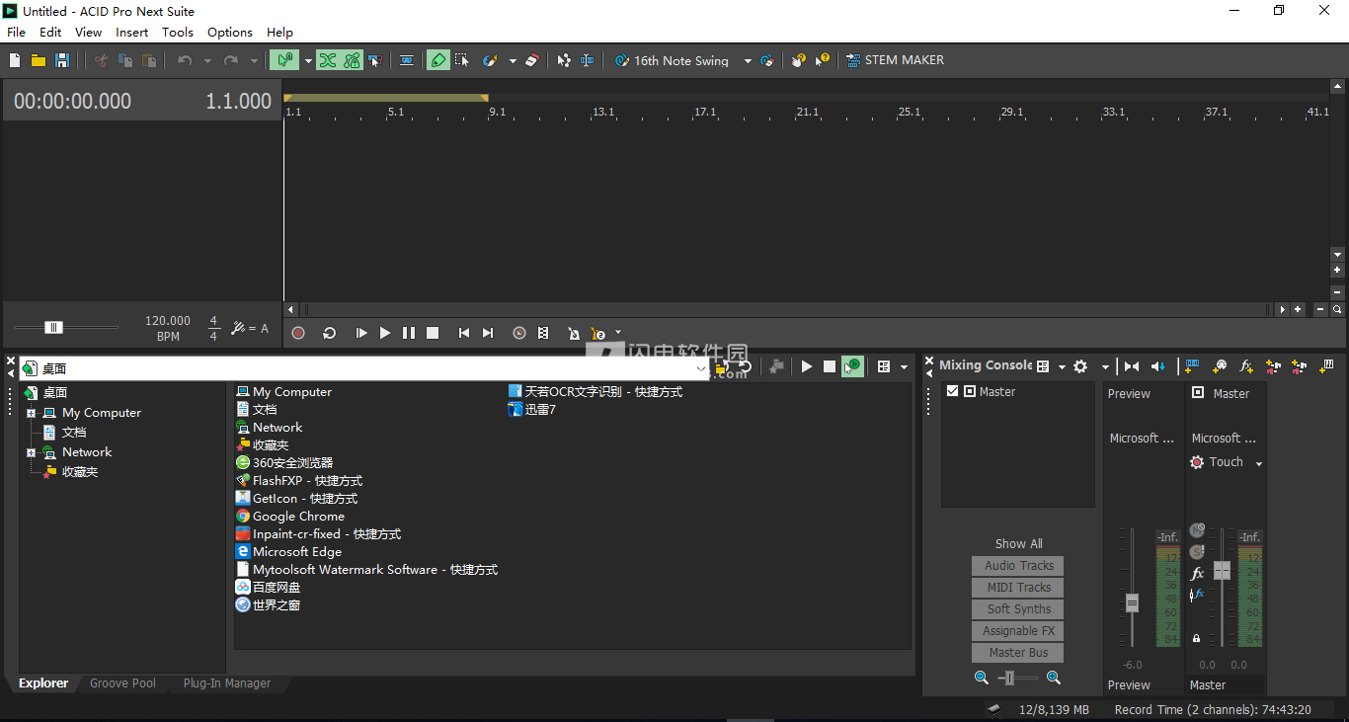Image resolution: width=1349 pixels, height=722 pixels.
Task: Create a new project with the blank page icon
Action: [15, 60]
